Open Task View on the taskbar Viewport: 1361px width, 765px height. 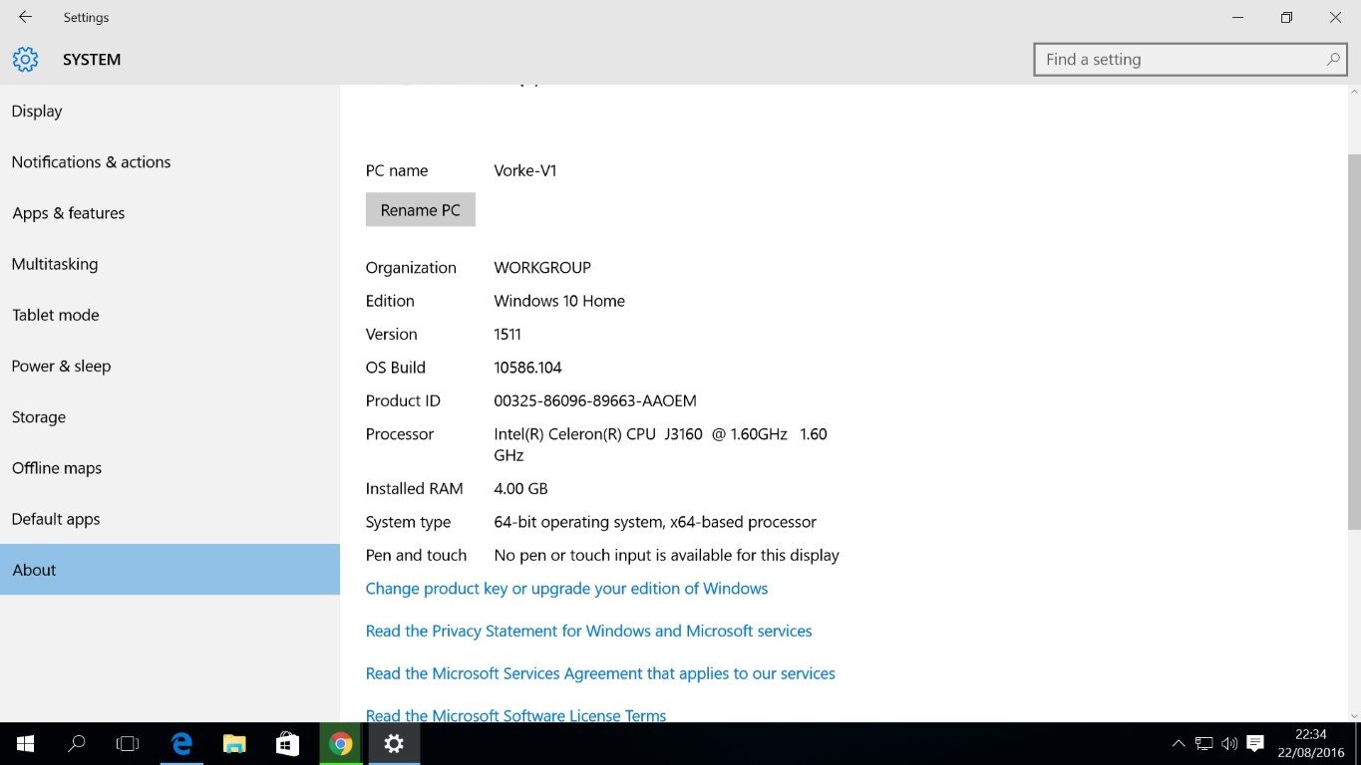tap(128, 744)
